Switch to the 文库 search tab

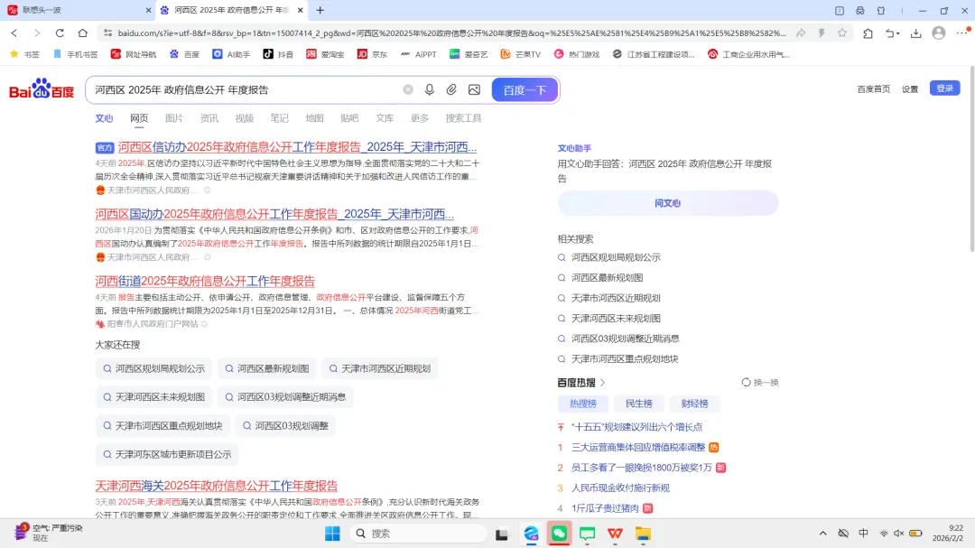coord(385,118)
